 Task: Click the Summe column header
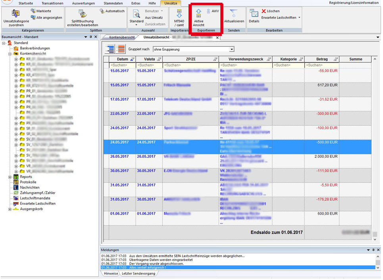(x=355, y=59)
